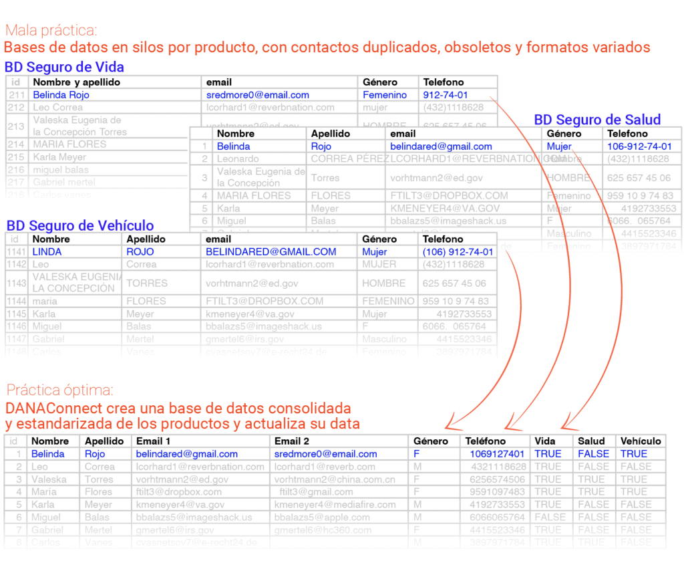
Task: Click 'FALSE' under Salud in Belinda's consolidated row
Action: [593, 453]
